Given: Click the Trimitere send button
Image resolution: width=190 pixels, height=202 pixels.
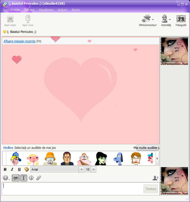Looking at the screenshot, I should point(151,189).
